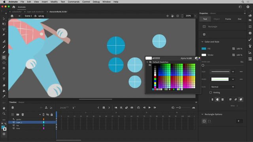Step back one frame
The image size is (253, 142).
[x=144, y=108]
